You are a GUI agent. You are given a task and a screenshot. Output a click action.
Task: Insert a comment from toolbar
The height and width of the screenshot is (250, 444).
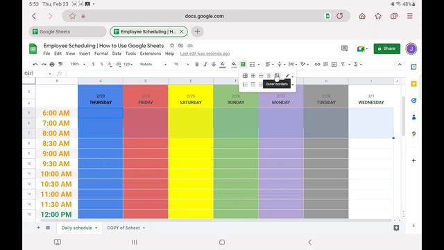[325, 65]
